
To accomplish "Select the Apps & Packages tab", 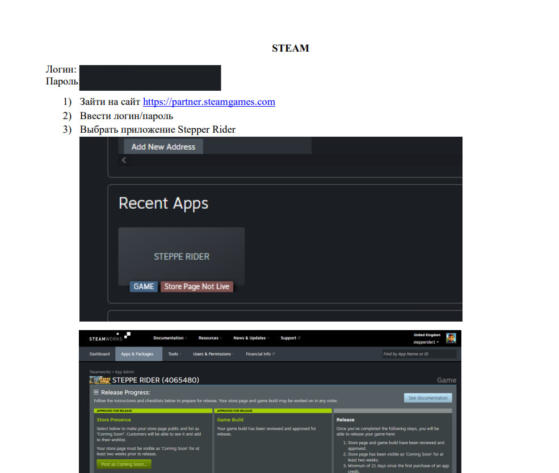I will coord(137,354).
